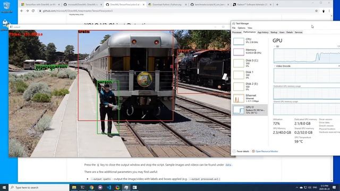This screenshot has width=340, height=191.
Task: Select Memory in the performance list
Action: pyautogui.click(x=250, y=51)
